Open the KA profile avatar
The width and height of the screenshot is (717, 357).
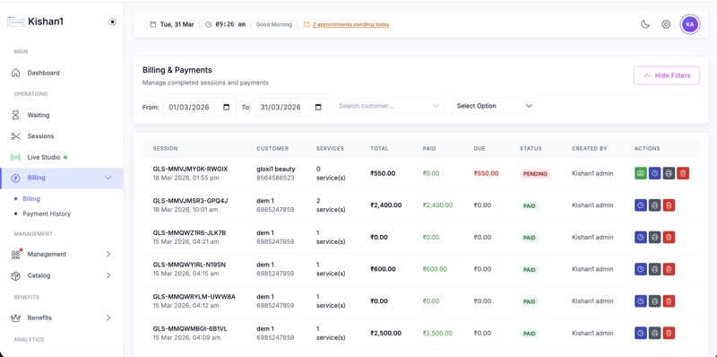(690, 24)
